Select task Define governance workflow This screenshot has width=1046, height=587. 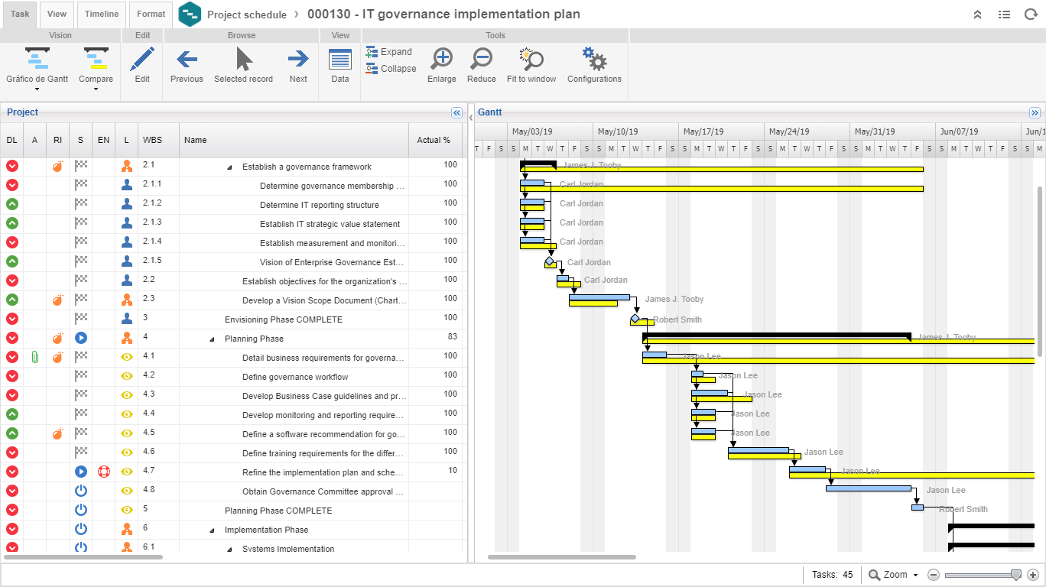tap(295, 377)
